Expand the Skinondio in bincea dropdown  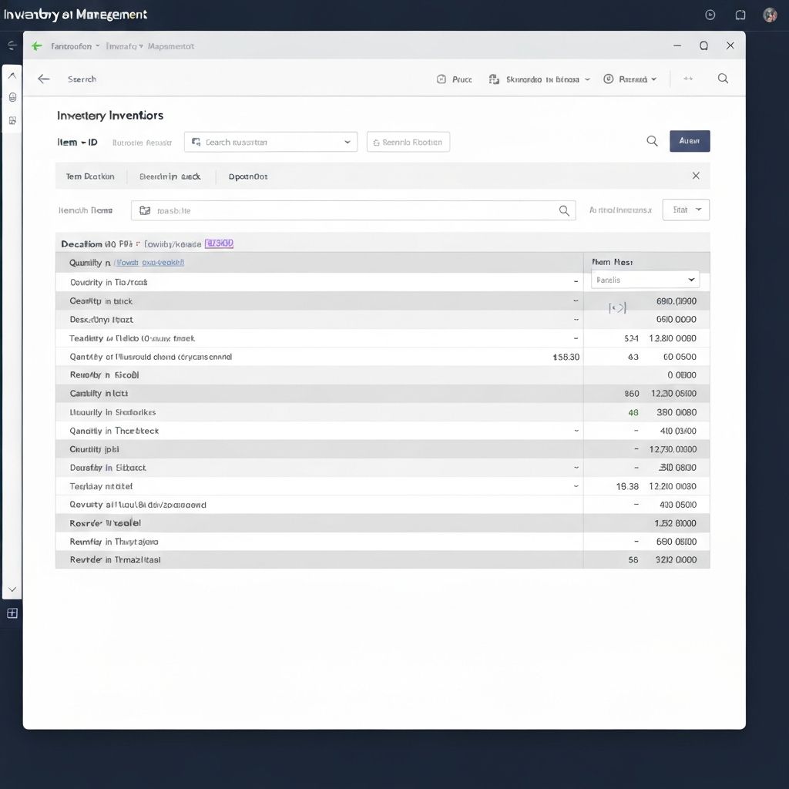tap(539, 79)
